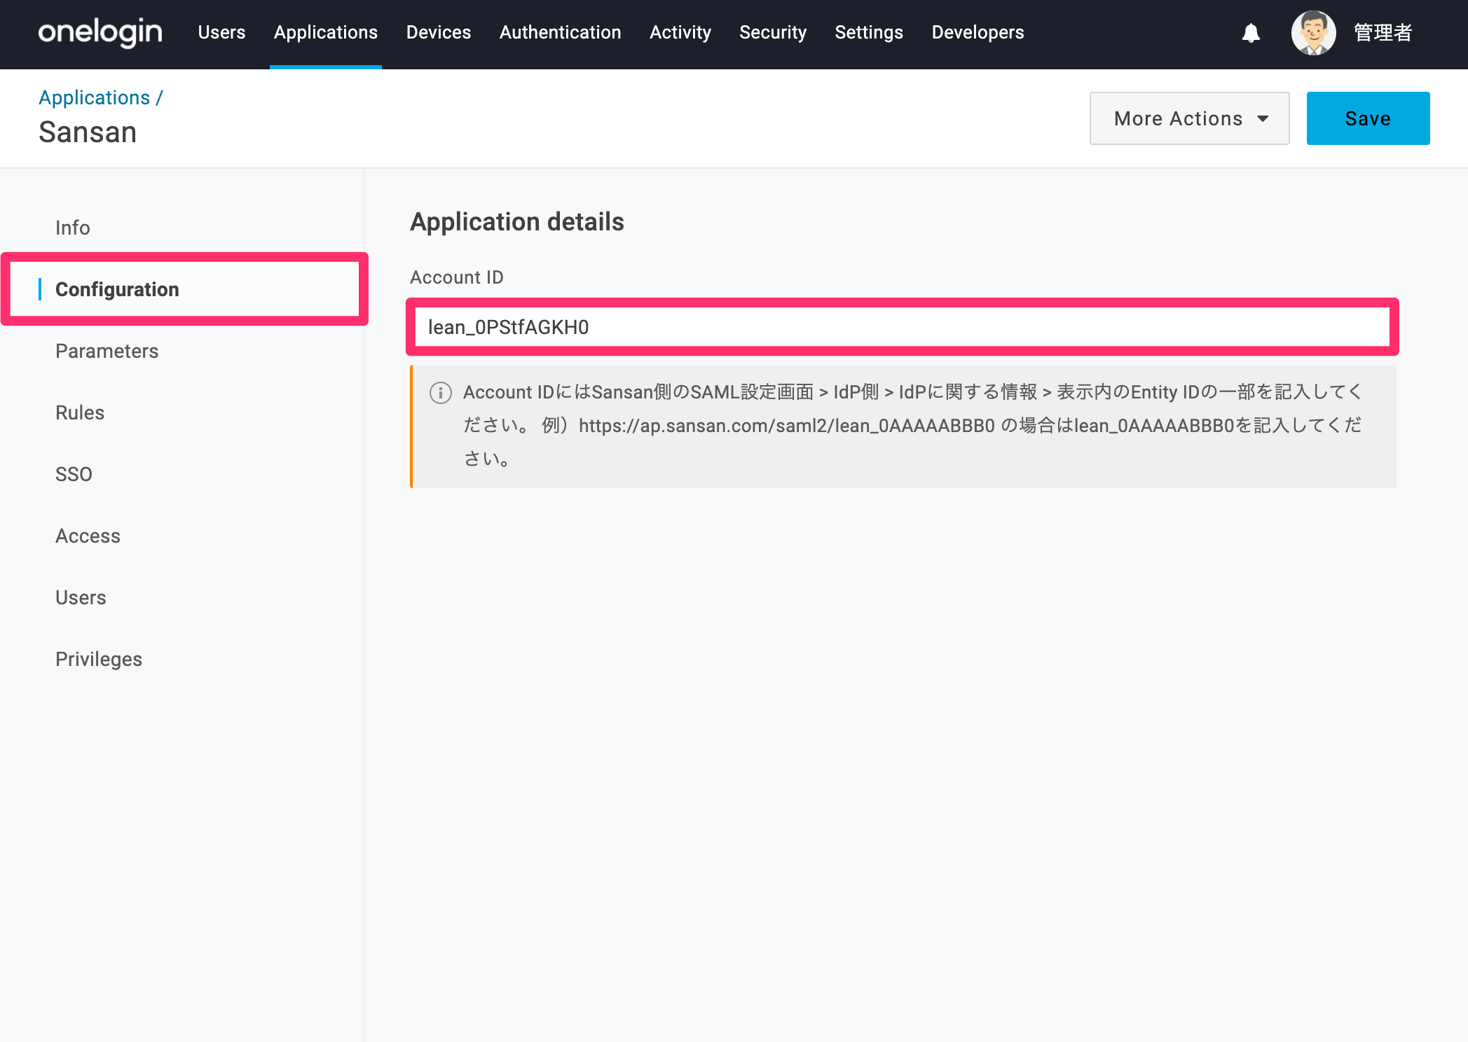Click the 管理者 user name
Screen dimensions: 1468x1042
pyautogui.click(x=1383, y=33)
